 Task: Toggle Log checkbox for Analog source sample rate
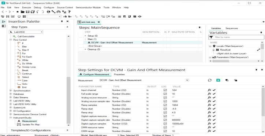pos(165,101)
